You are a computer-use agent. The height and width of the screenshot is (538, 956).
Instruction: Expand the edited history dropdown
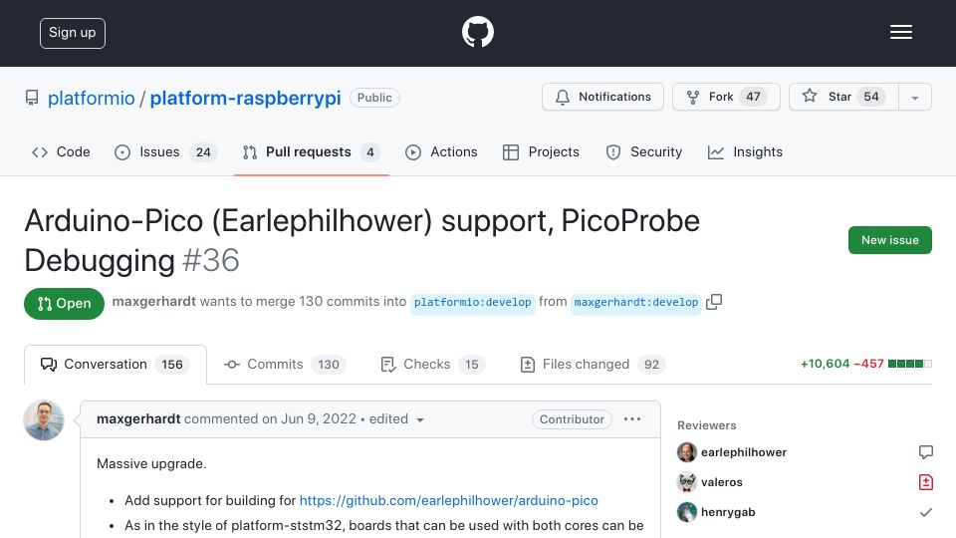(419, 419)
